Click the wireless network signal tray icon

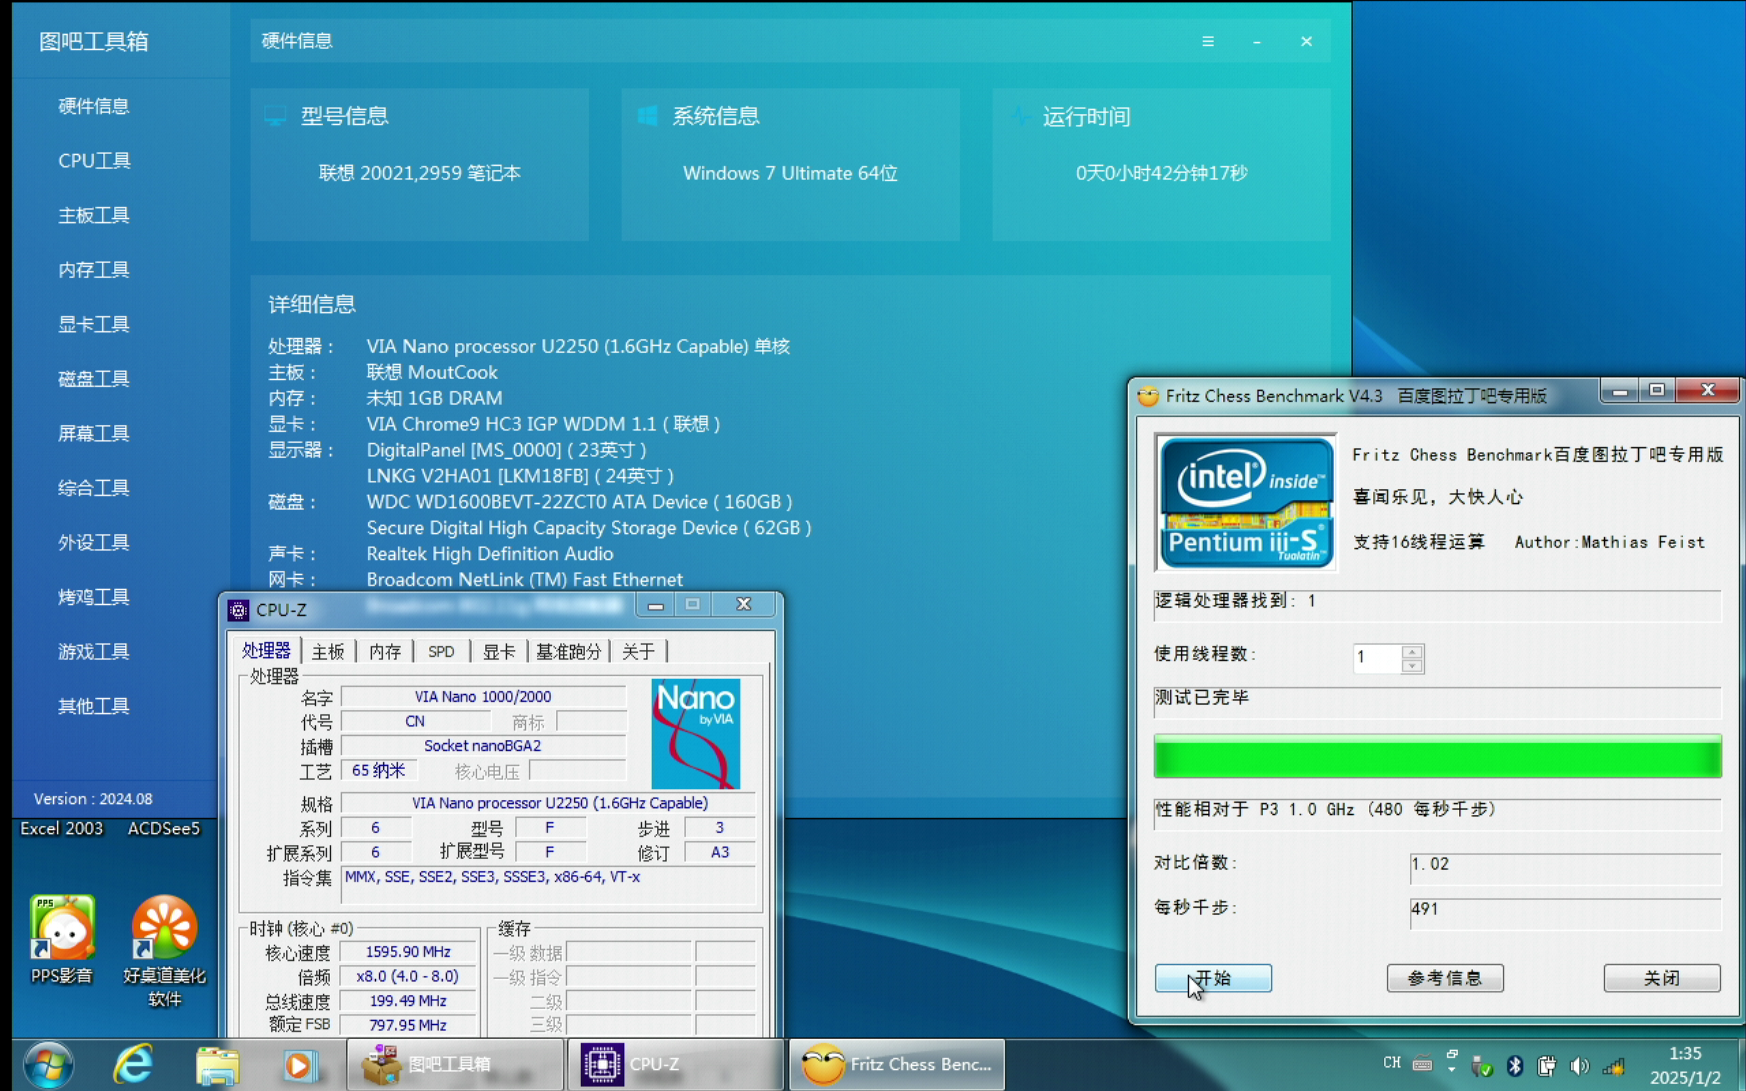pos(1613,1066)
